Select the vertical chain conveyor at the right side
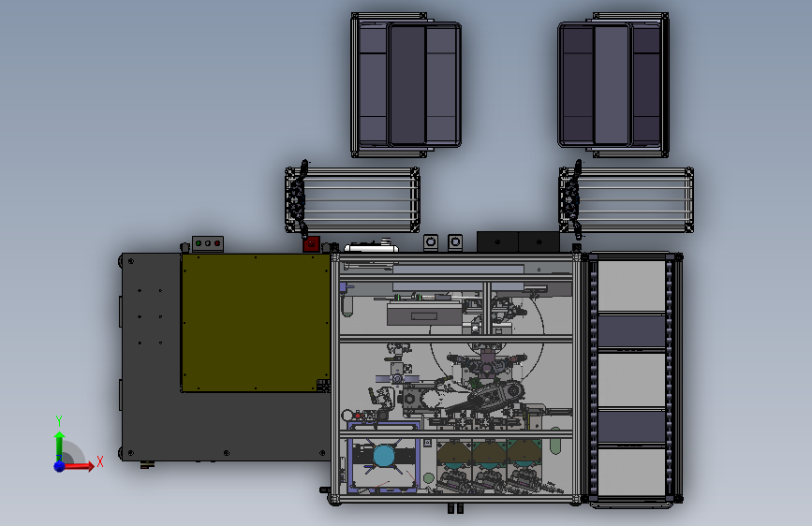 (632, 379)
